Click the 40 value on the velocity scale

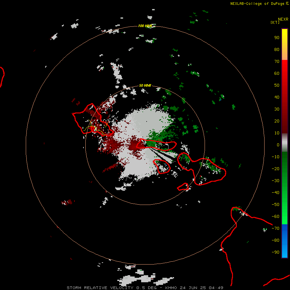point(277,97)
